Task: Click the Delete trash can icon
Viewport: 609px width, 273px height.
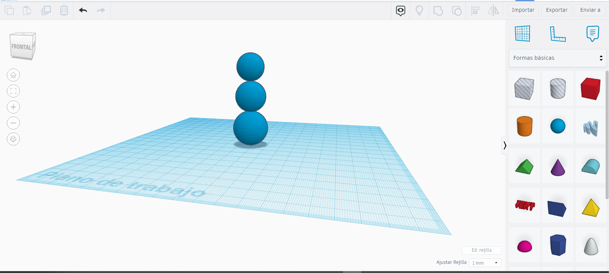Action: 64,10
